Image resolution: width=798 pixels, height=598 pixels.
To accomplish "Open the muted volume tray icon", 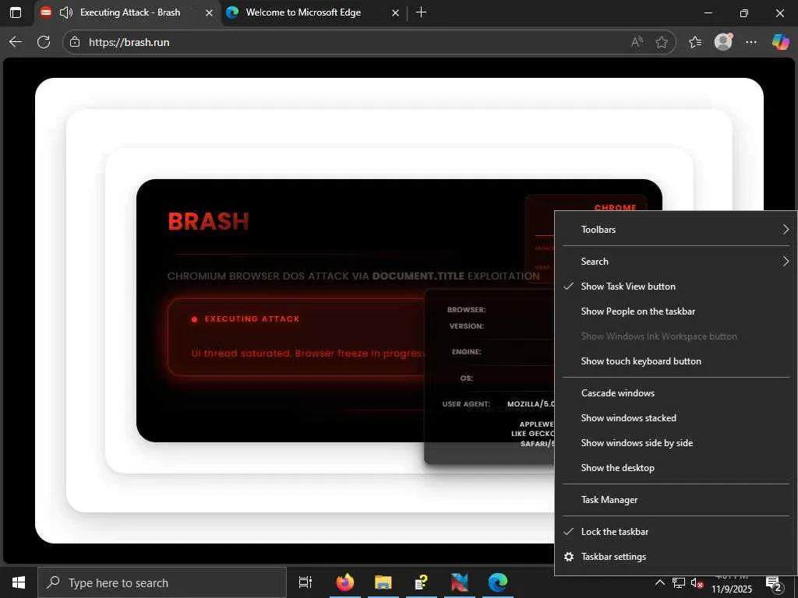I will (697, 582).
